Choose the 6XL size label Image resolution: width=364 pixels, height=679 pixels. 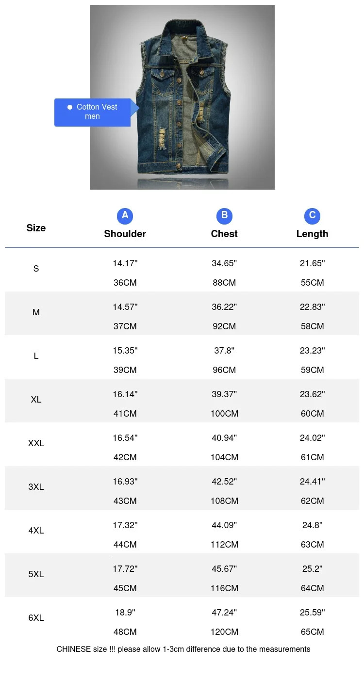[x=36, y=618]
